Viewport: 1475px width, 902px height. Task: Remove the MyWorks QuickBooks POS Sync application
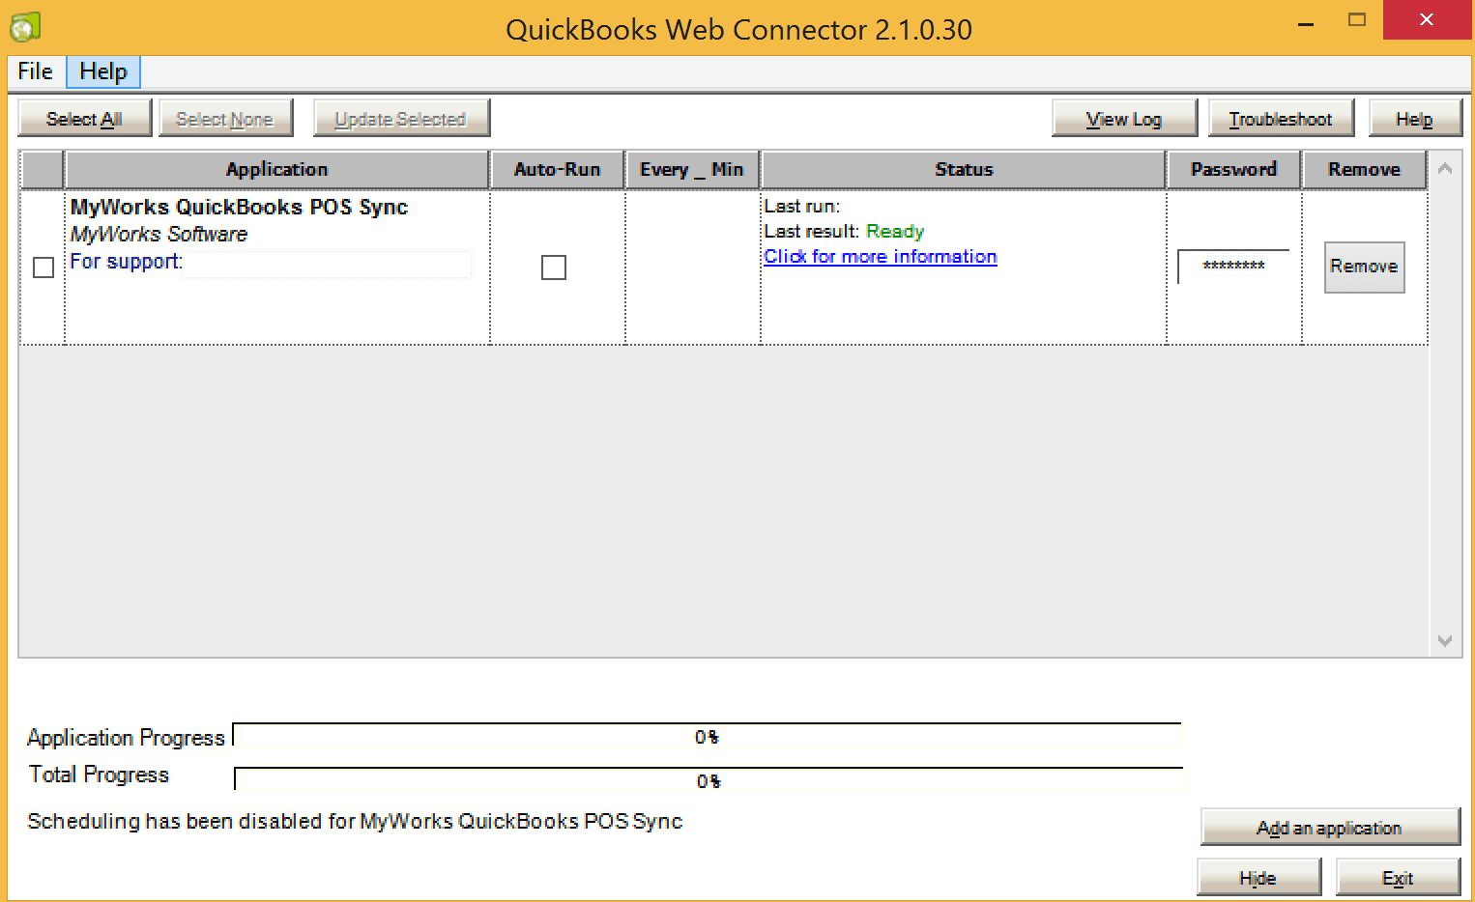coord(1363,267)
